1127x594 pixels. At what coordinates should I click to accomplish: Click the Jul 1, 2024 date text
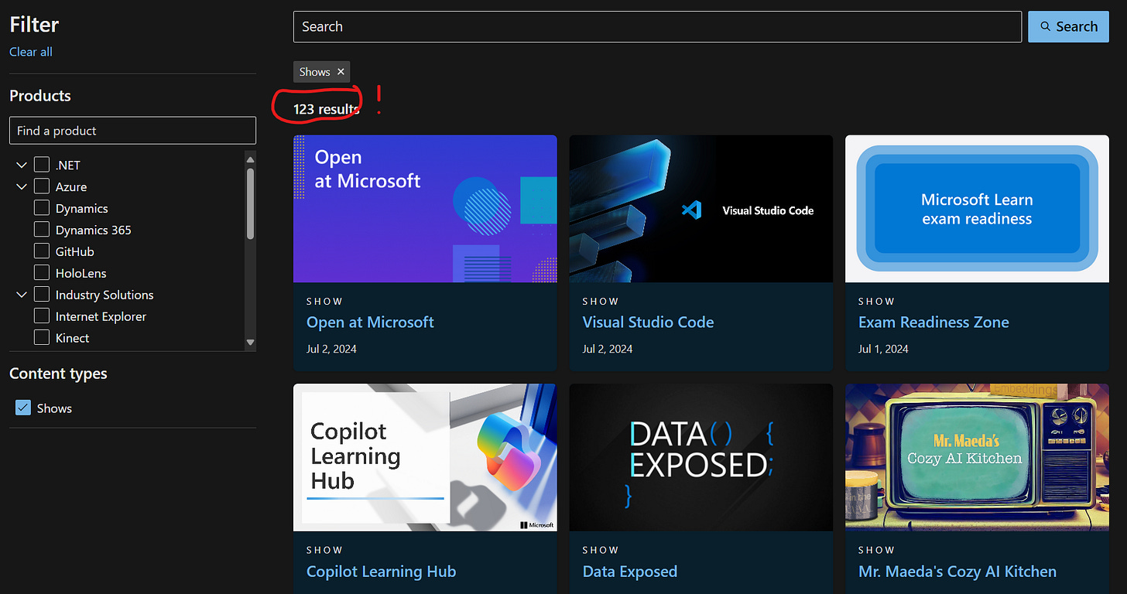click(883, 349)
